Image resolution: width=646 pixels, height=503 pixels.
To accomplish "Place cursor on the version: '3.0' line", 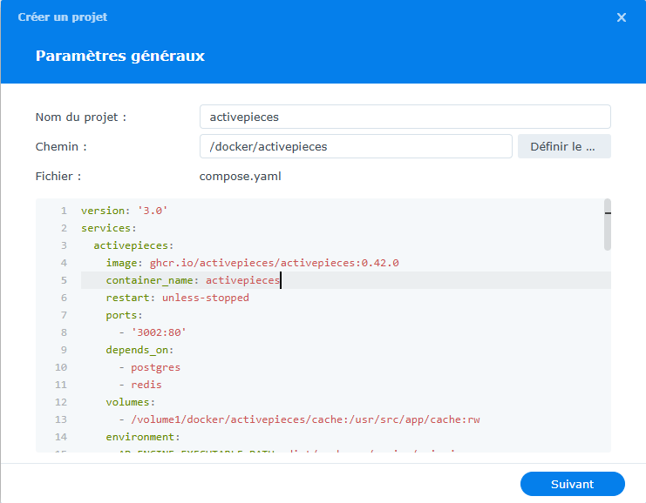I will (124, 211).
